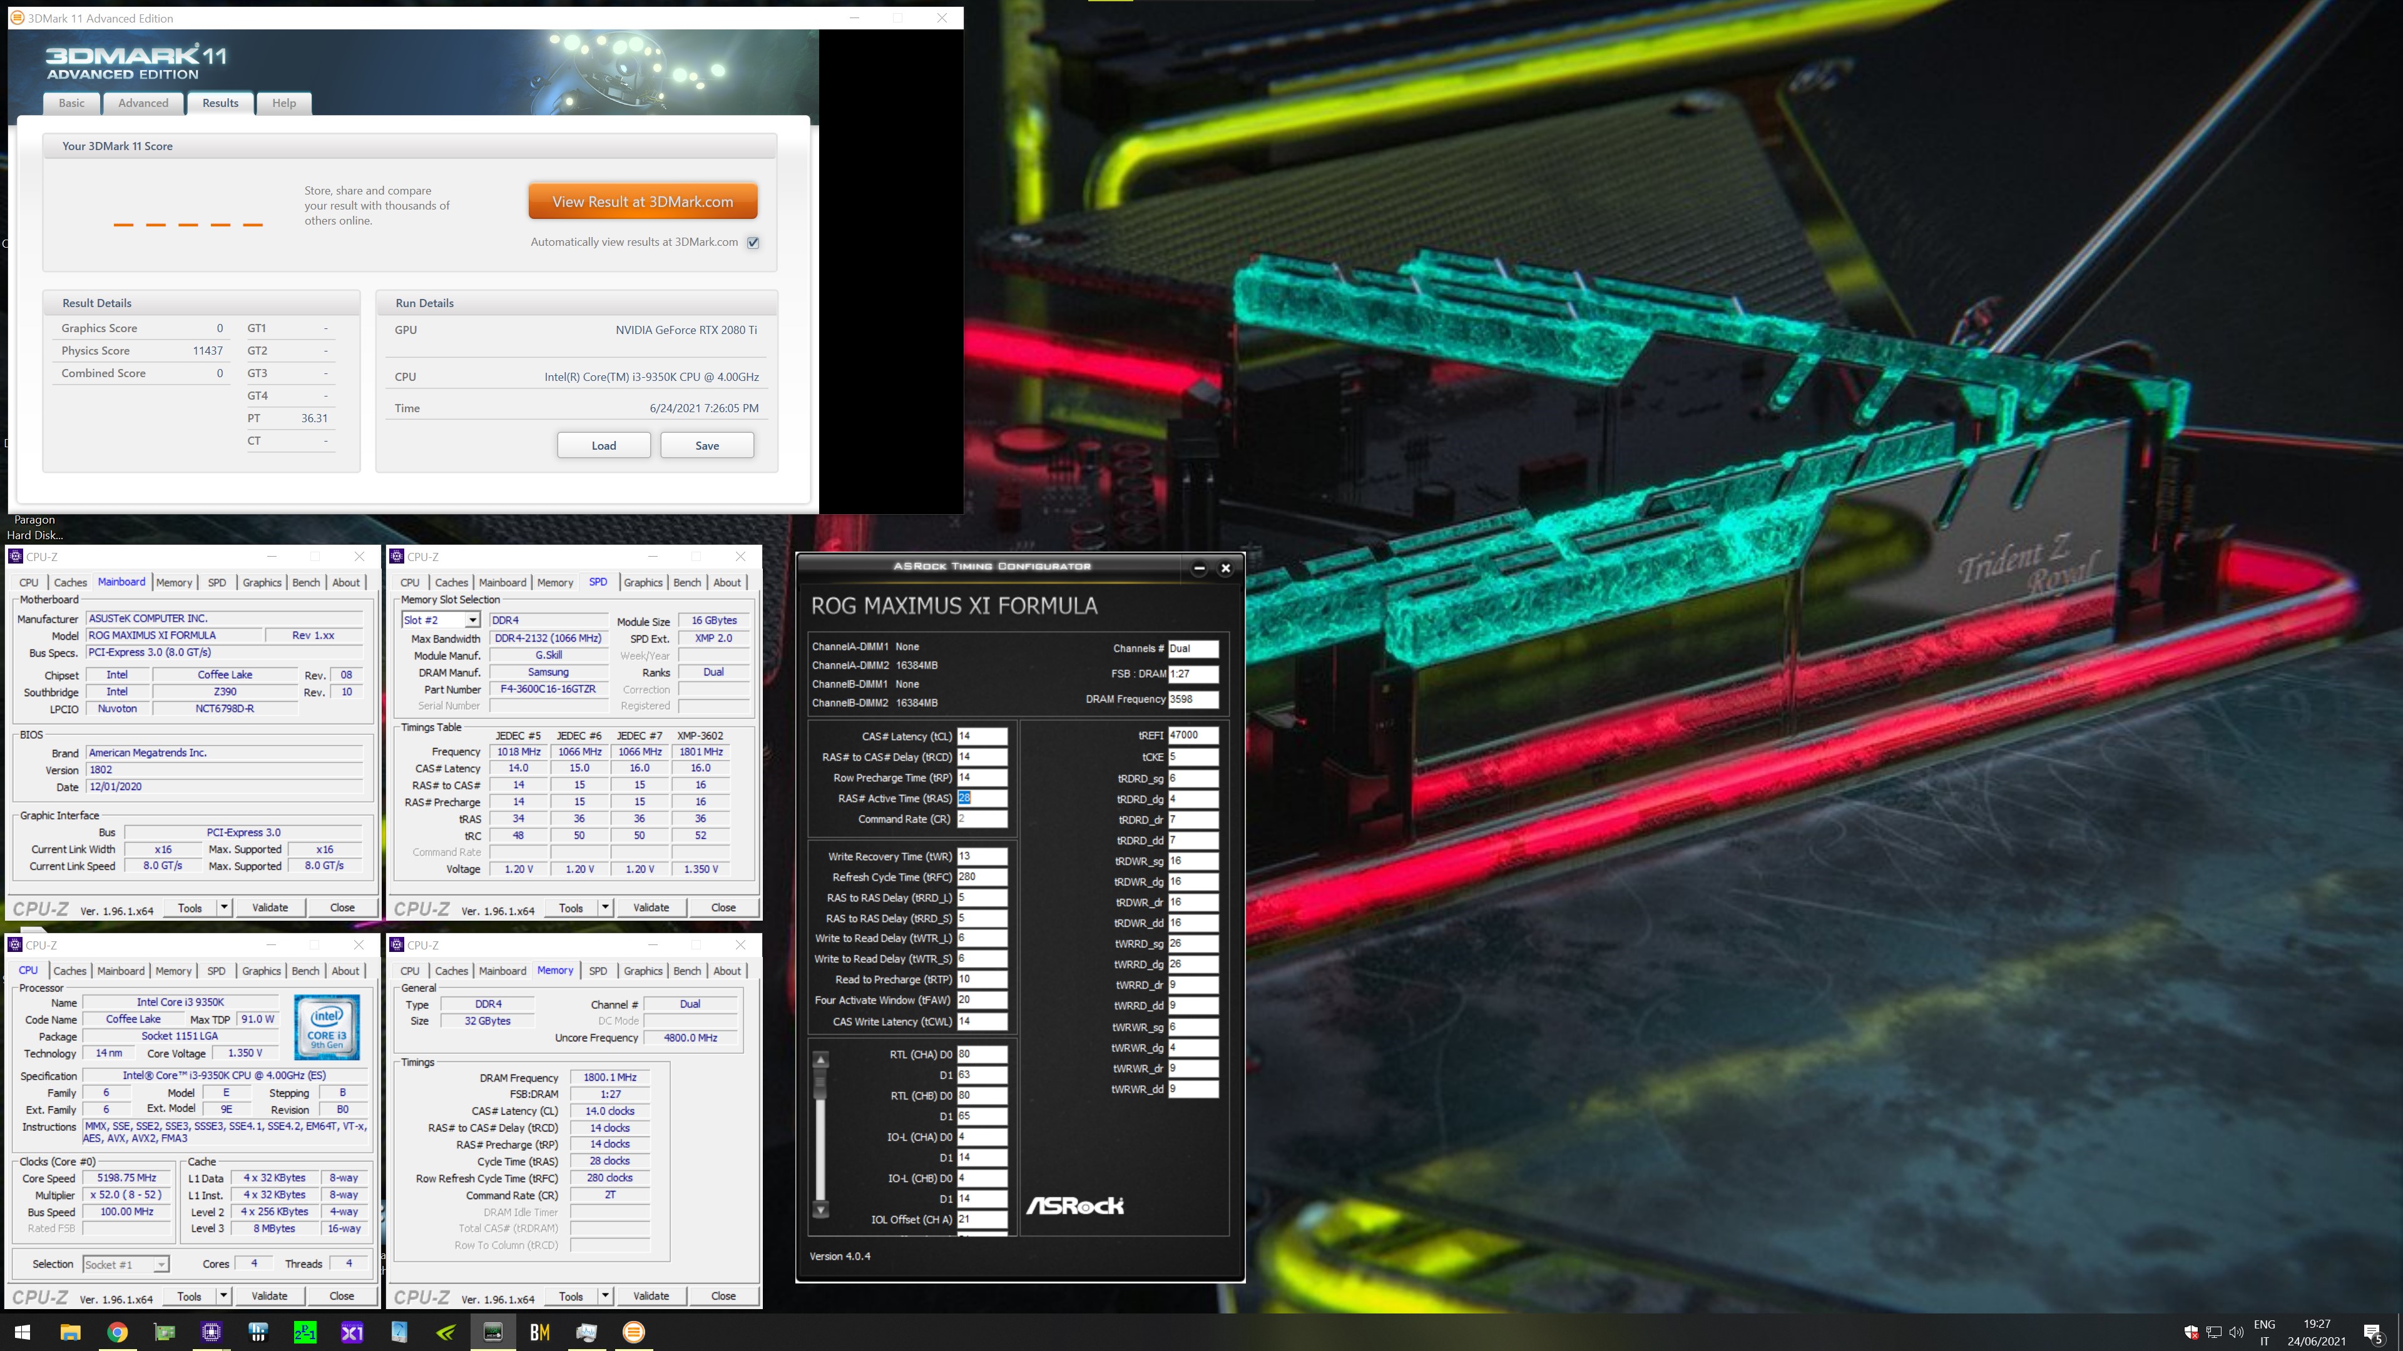This screenshot has width=2403, height=1351.
Task: Open Paragon Hard Disk desktop shortcut
Action: click(x=34, y=527)
